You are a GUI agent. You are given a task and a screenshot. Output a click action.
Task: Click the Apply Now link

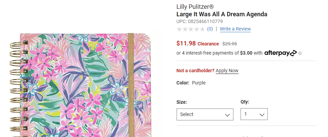227,71
